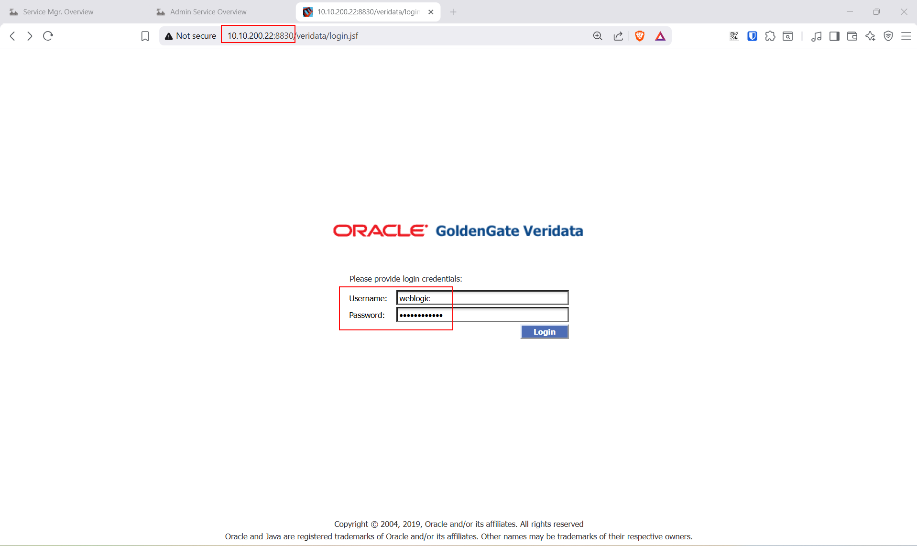Click into the Username field
The width and height of the screenshot is (917, 546).
(482, 298)
